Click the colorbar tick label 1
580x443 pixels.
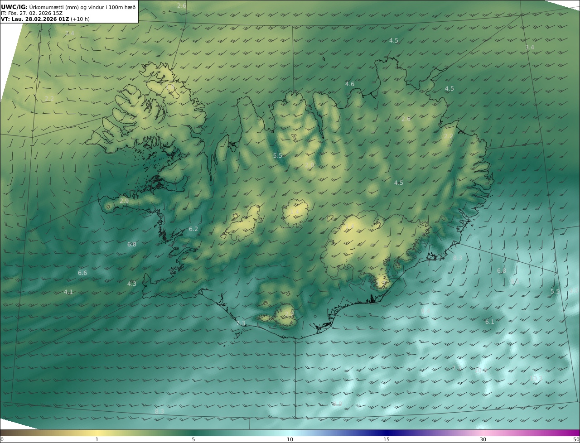pos(97,440)
